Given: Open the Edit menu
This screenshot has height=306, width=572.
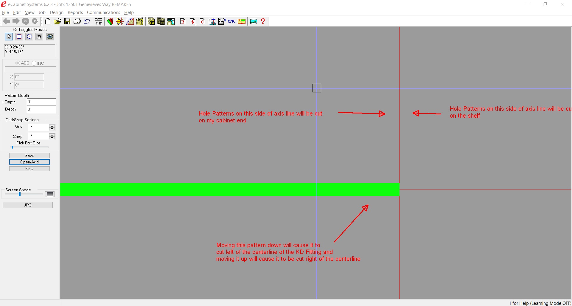Looking at the screenshot, I should click(x=17, y=12).
